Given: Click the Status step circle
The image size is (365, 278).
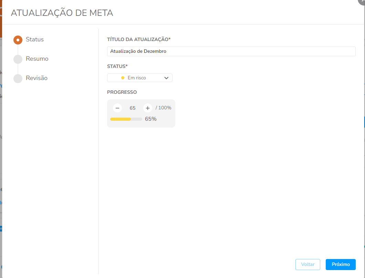Looking at the screenshot, I should click(18, 40).
